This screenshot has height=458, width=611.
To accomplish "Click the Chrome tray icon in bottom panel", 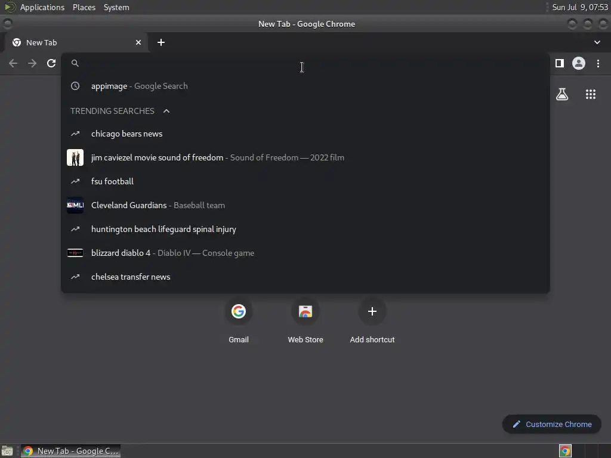I will point(565,451).
